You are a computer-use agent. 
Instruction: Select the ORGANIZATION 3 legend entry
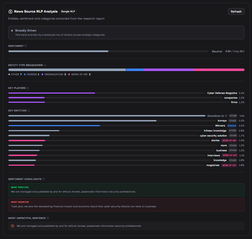tap(54, 74)
